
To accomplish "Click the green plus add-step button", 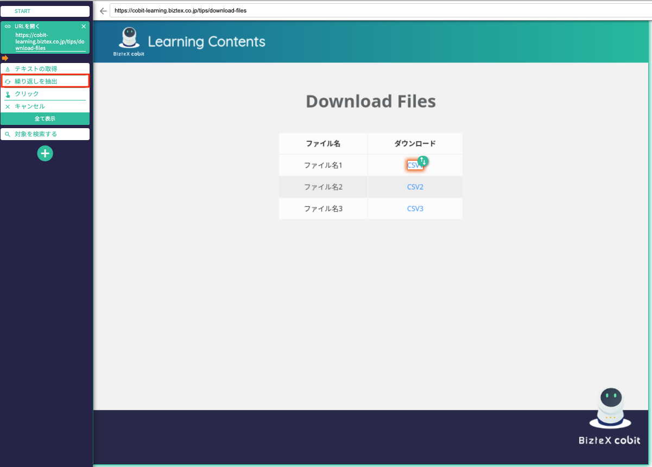I will (x=45, y=154).
